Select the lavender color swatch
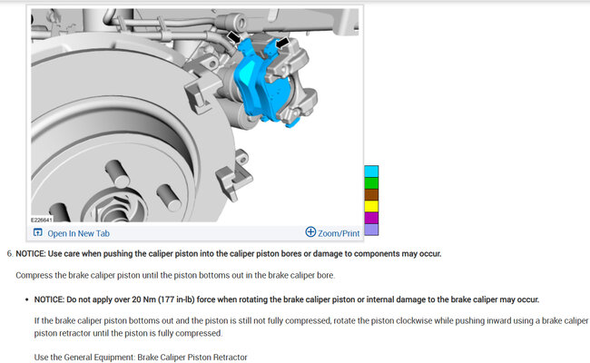The height and width of the screenshot is (363, 590). click(x=371, y=230)
